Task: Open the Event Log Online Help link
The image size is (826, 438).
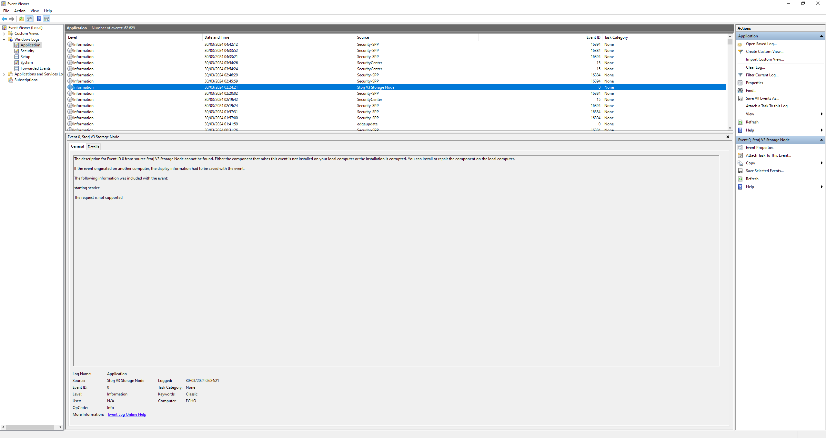Action: (127, 414)
